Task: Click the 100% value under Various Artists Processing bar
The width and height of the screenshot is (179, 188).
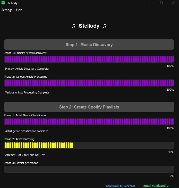Action: click(170, 90)
